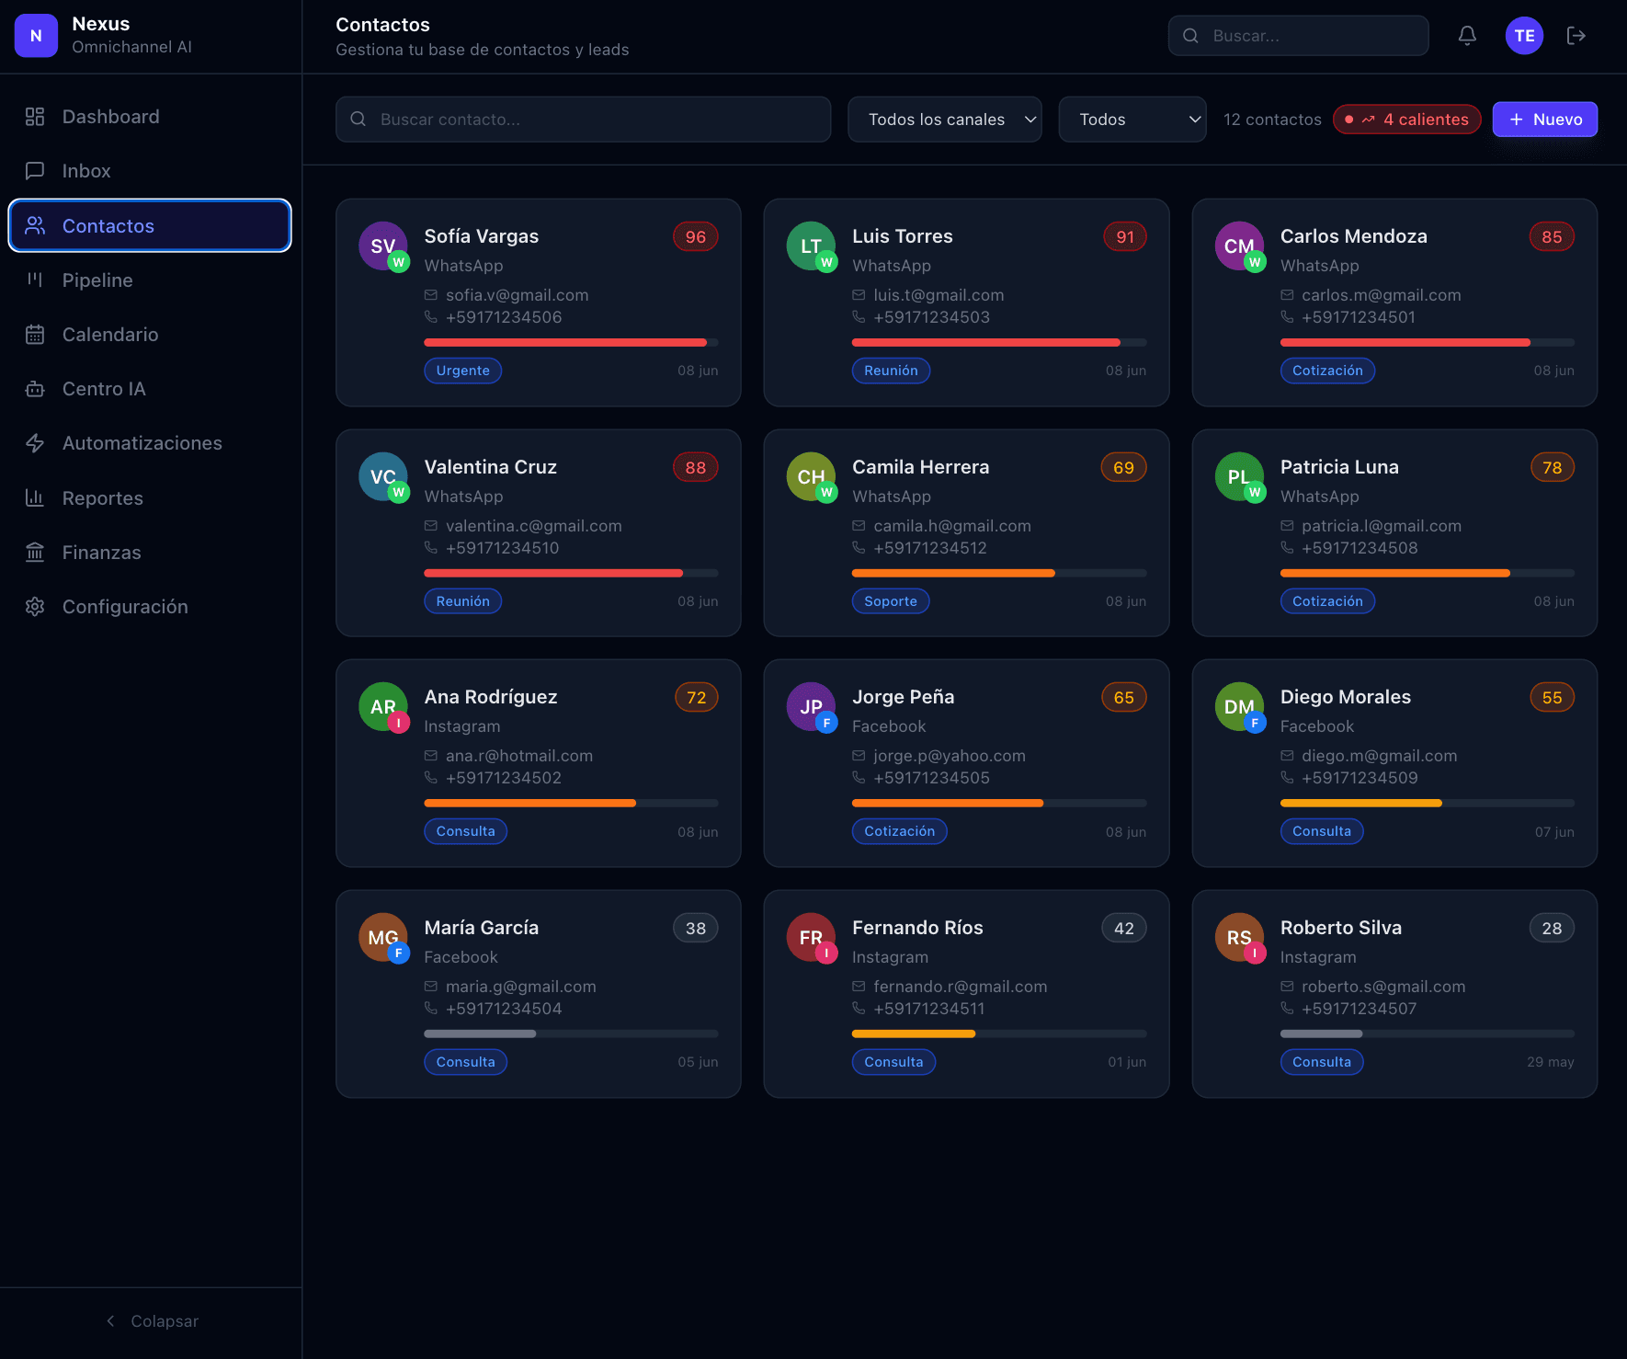
Task: Open the notifications bell icon
Action: pyautogui.click(x=1467, y=36)
